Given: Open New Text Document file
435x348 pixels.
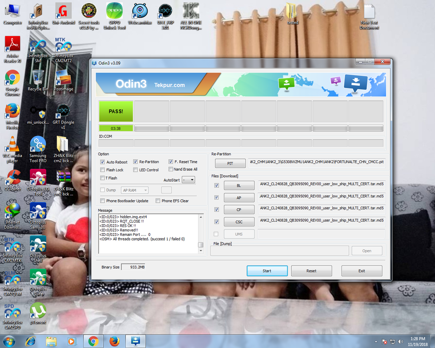Looking at the screenshot, I should pos(369,17).
